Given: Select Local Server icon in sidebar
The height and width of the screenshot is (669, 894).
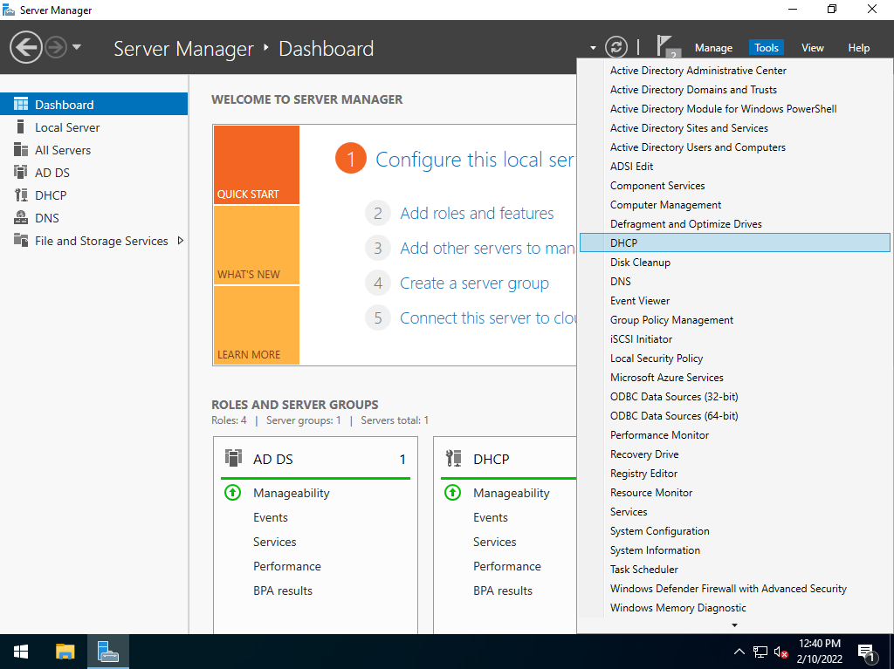Looking at the screenshot, I should [x=21, y=127].
